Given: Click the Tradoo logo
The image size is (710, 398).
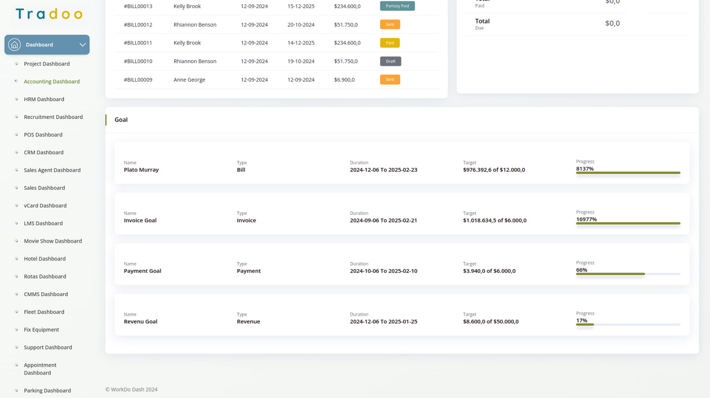Looking at the screenshot, I should tap(49, 14).
